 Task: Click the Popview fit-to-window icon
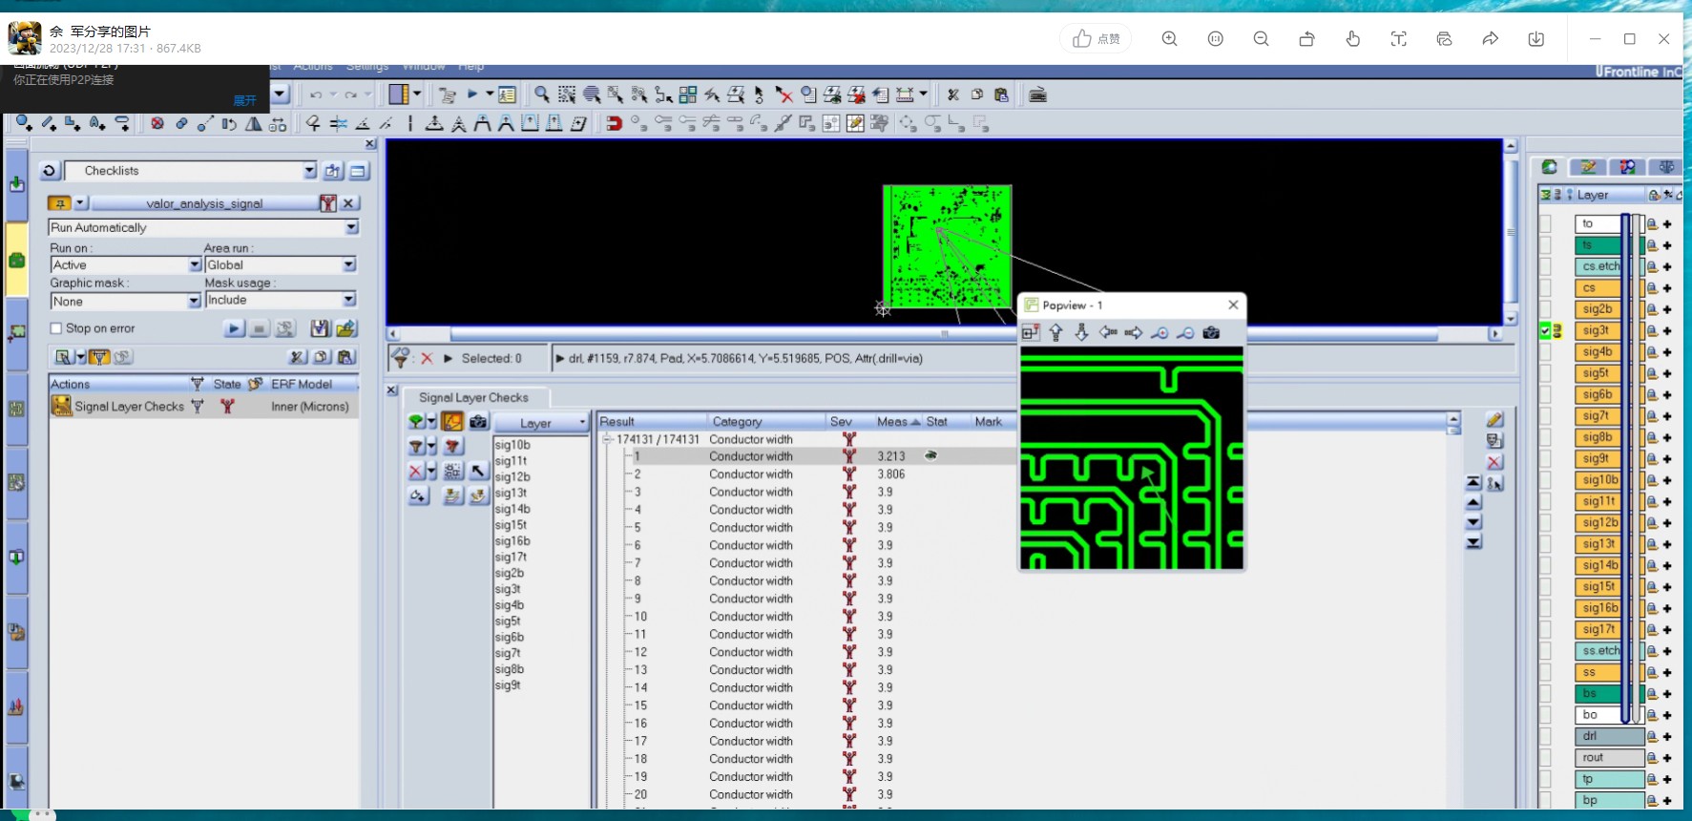point(1030,332)
